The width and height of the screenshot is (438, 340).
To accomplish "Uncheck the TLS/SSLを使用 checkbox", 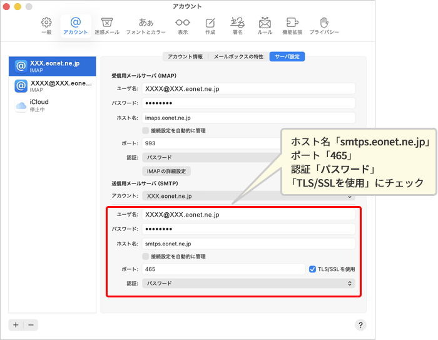I will click(313, 269).
